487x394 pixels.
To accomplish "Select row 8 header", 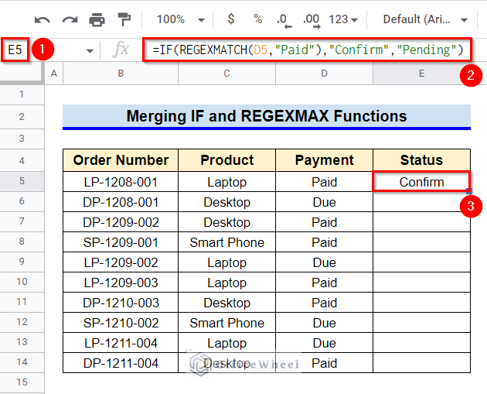I will click(22, 242).
